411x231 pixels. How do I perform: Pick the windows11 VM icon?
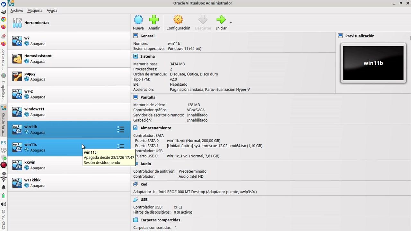17,112
